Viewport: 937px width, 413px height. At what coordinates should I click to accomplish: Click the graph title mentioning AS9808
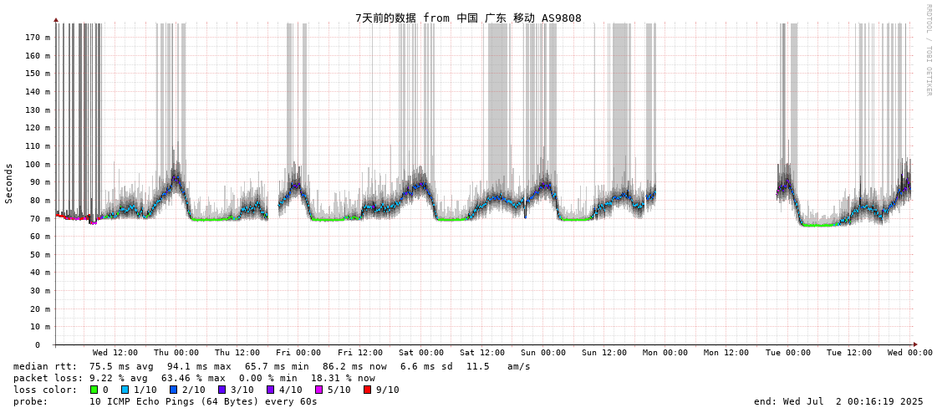[x=468, y=18]
